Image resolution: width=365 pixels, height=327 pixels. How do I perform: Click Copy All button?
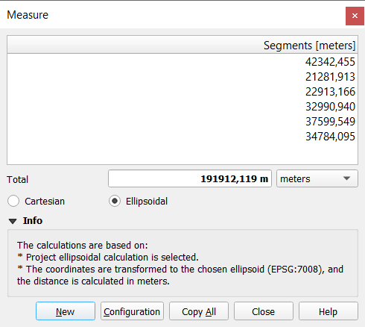[x=199, y=311]
